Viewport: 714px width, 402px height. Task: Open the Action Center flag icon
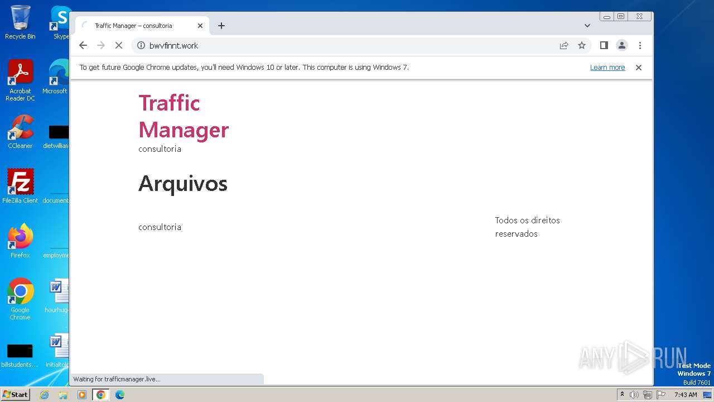click(x=661, y=395)
